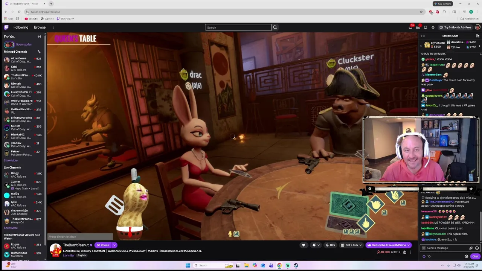
Task: Open Petrov Pokémon channel in the sidebar
Action: point(23,152)
